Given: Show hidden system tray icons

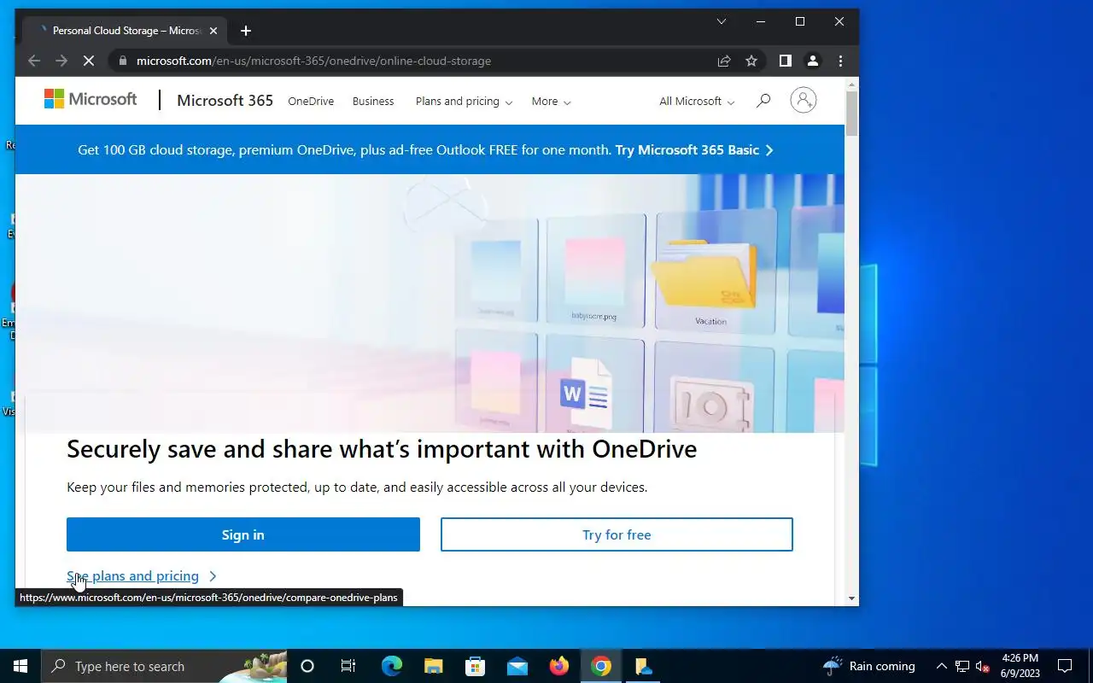Looking at the screenshot, I should pyautogui.click(x=942, y=666).
